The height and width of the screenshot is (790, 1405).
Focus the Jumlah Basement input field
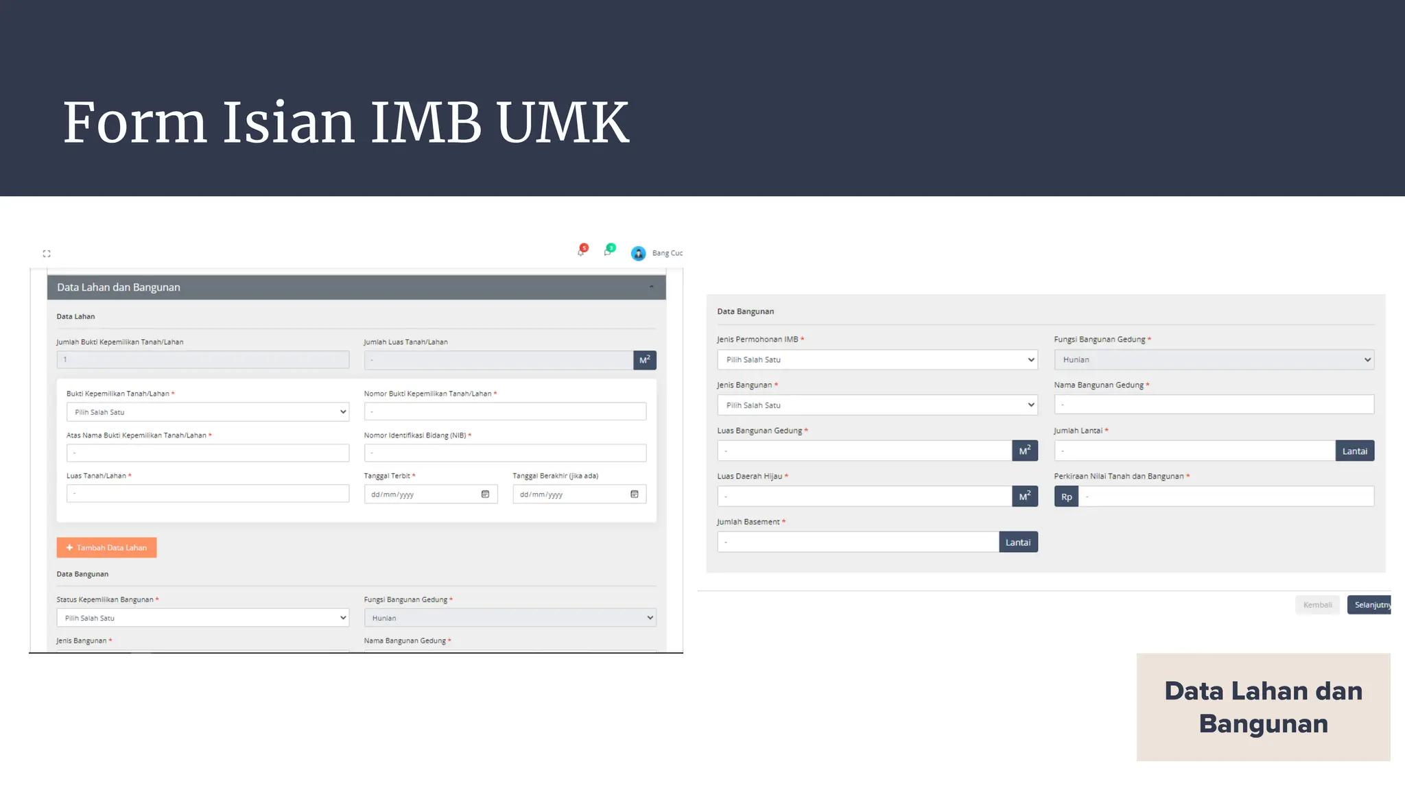858,542
